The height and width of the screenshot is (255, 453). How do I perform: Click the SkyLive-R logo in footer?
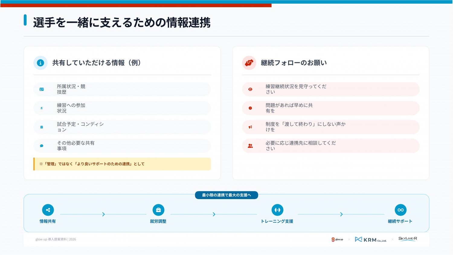tap(407, 239)
